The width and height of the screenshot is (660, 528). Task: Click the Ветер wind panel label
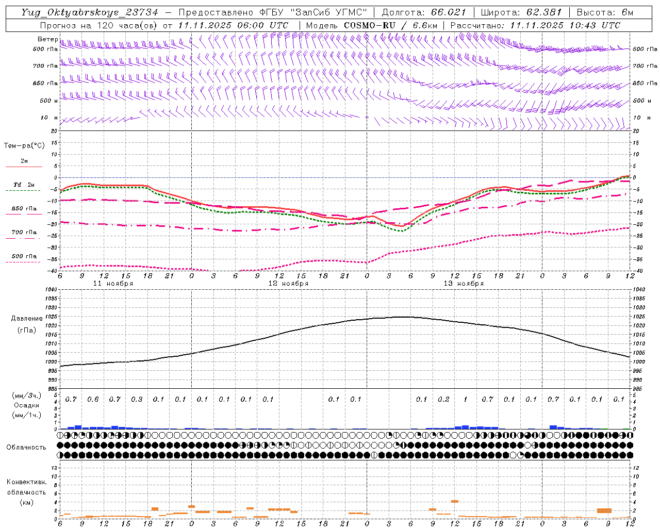pos(47,39)
